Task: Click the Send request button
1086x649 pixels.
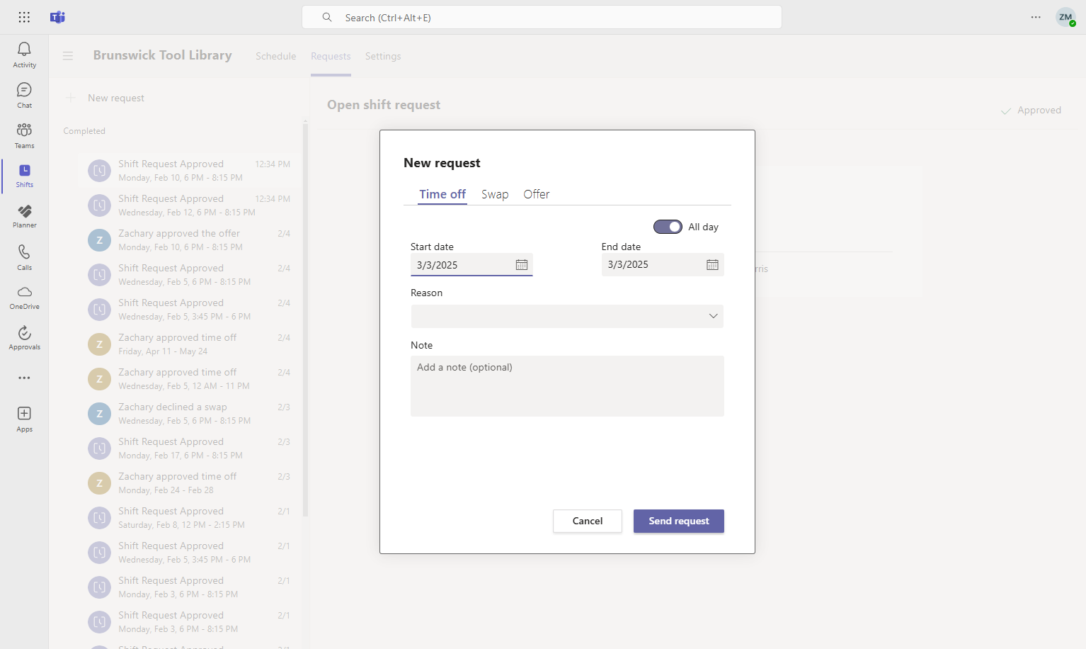Action: (678, 521)
